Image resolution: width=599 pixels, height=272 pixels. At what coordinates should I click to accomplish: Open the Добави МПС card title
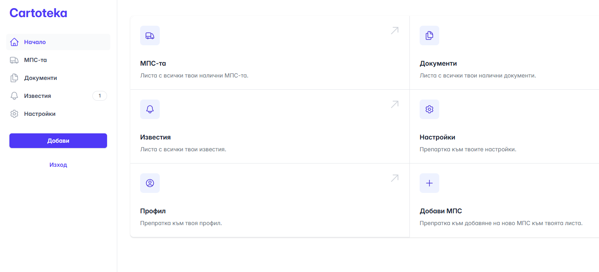[x=440, y=211]
